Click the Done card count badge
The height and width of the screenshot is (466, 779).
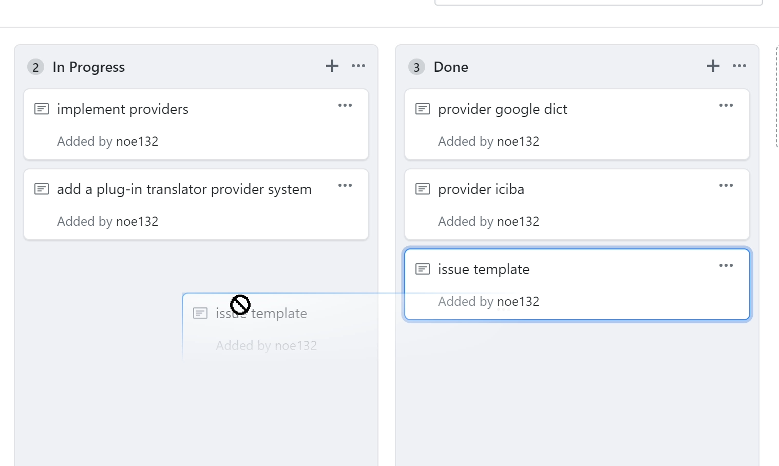coord(416,67)
